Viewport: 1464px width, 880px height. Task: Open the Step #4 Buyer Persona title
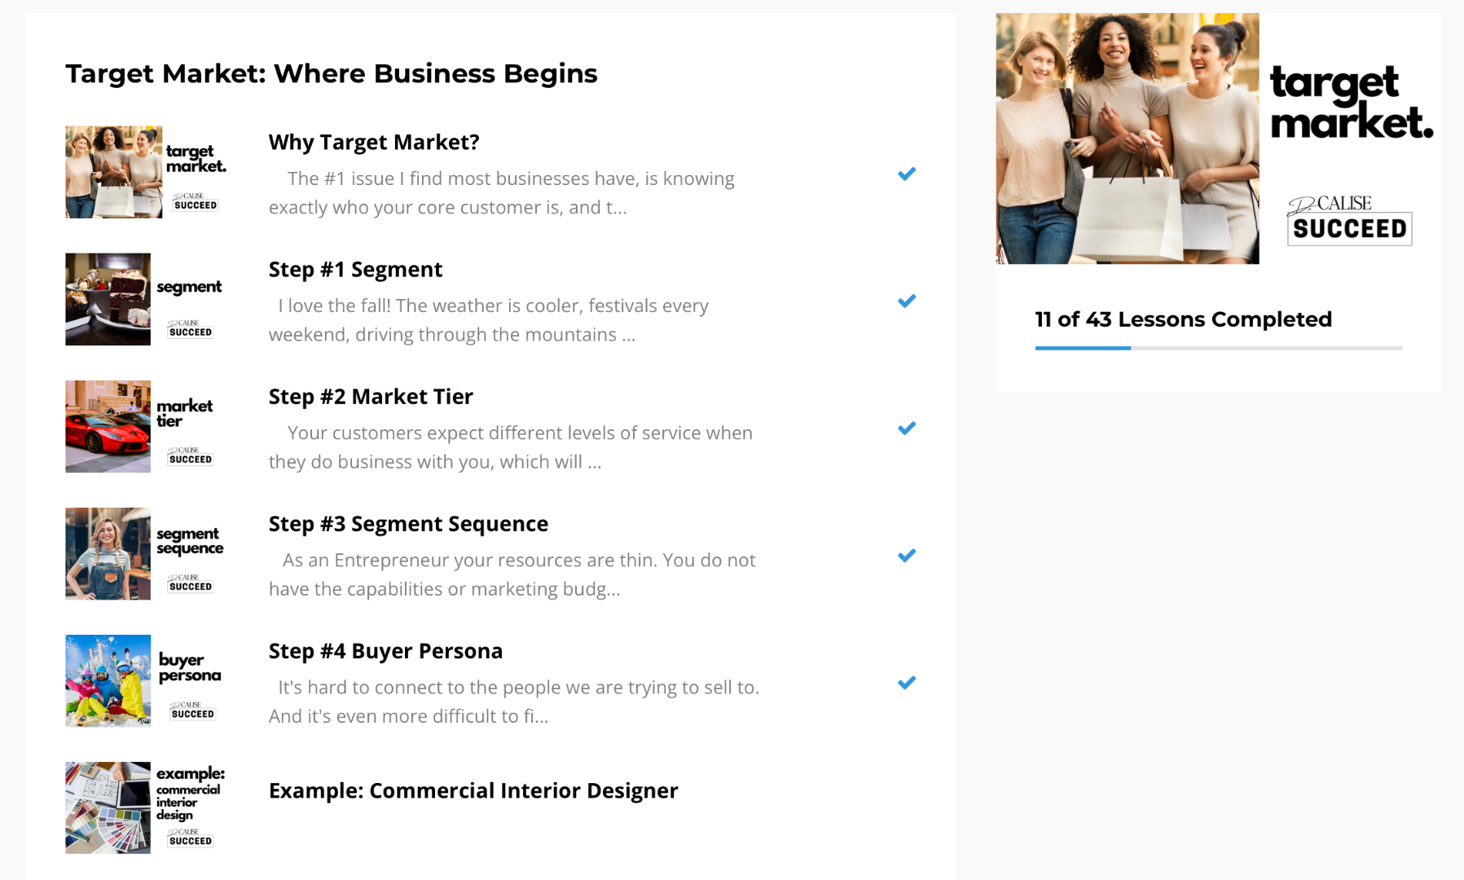point(385,651)
